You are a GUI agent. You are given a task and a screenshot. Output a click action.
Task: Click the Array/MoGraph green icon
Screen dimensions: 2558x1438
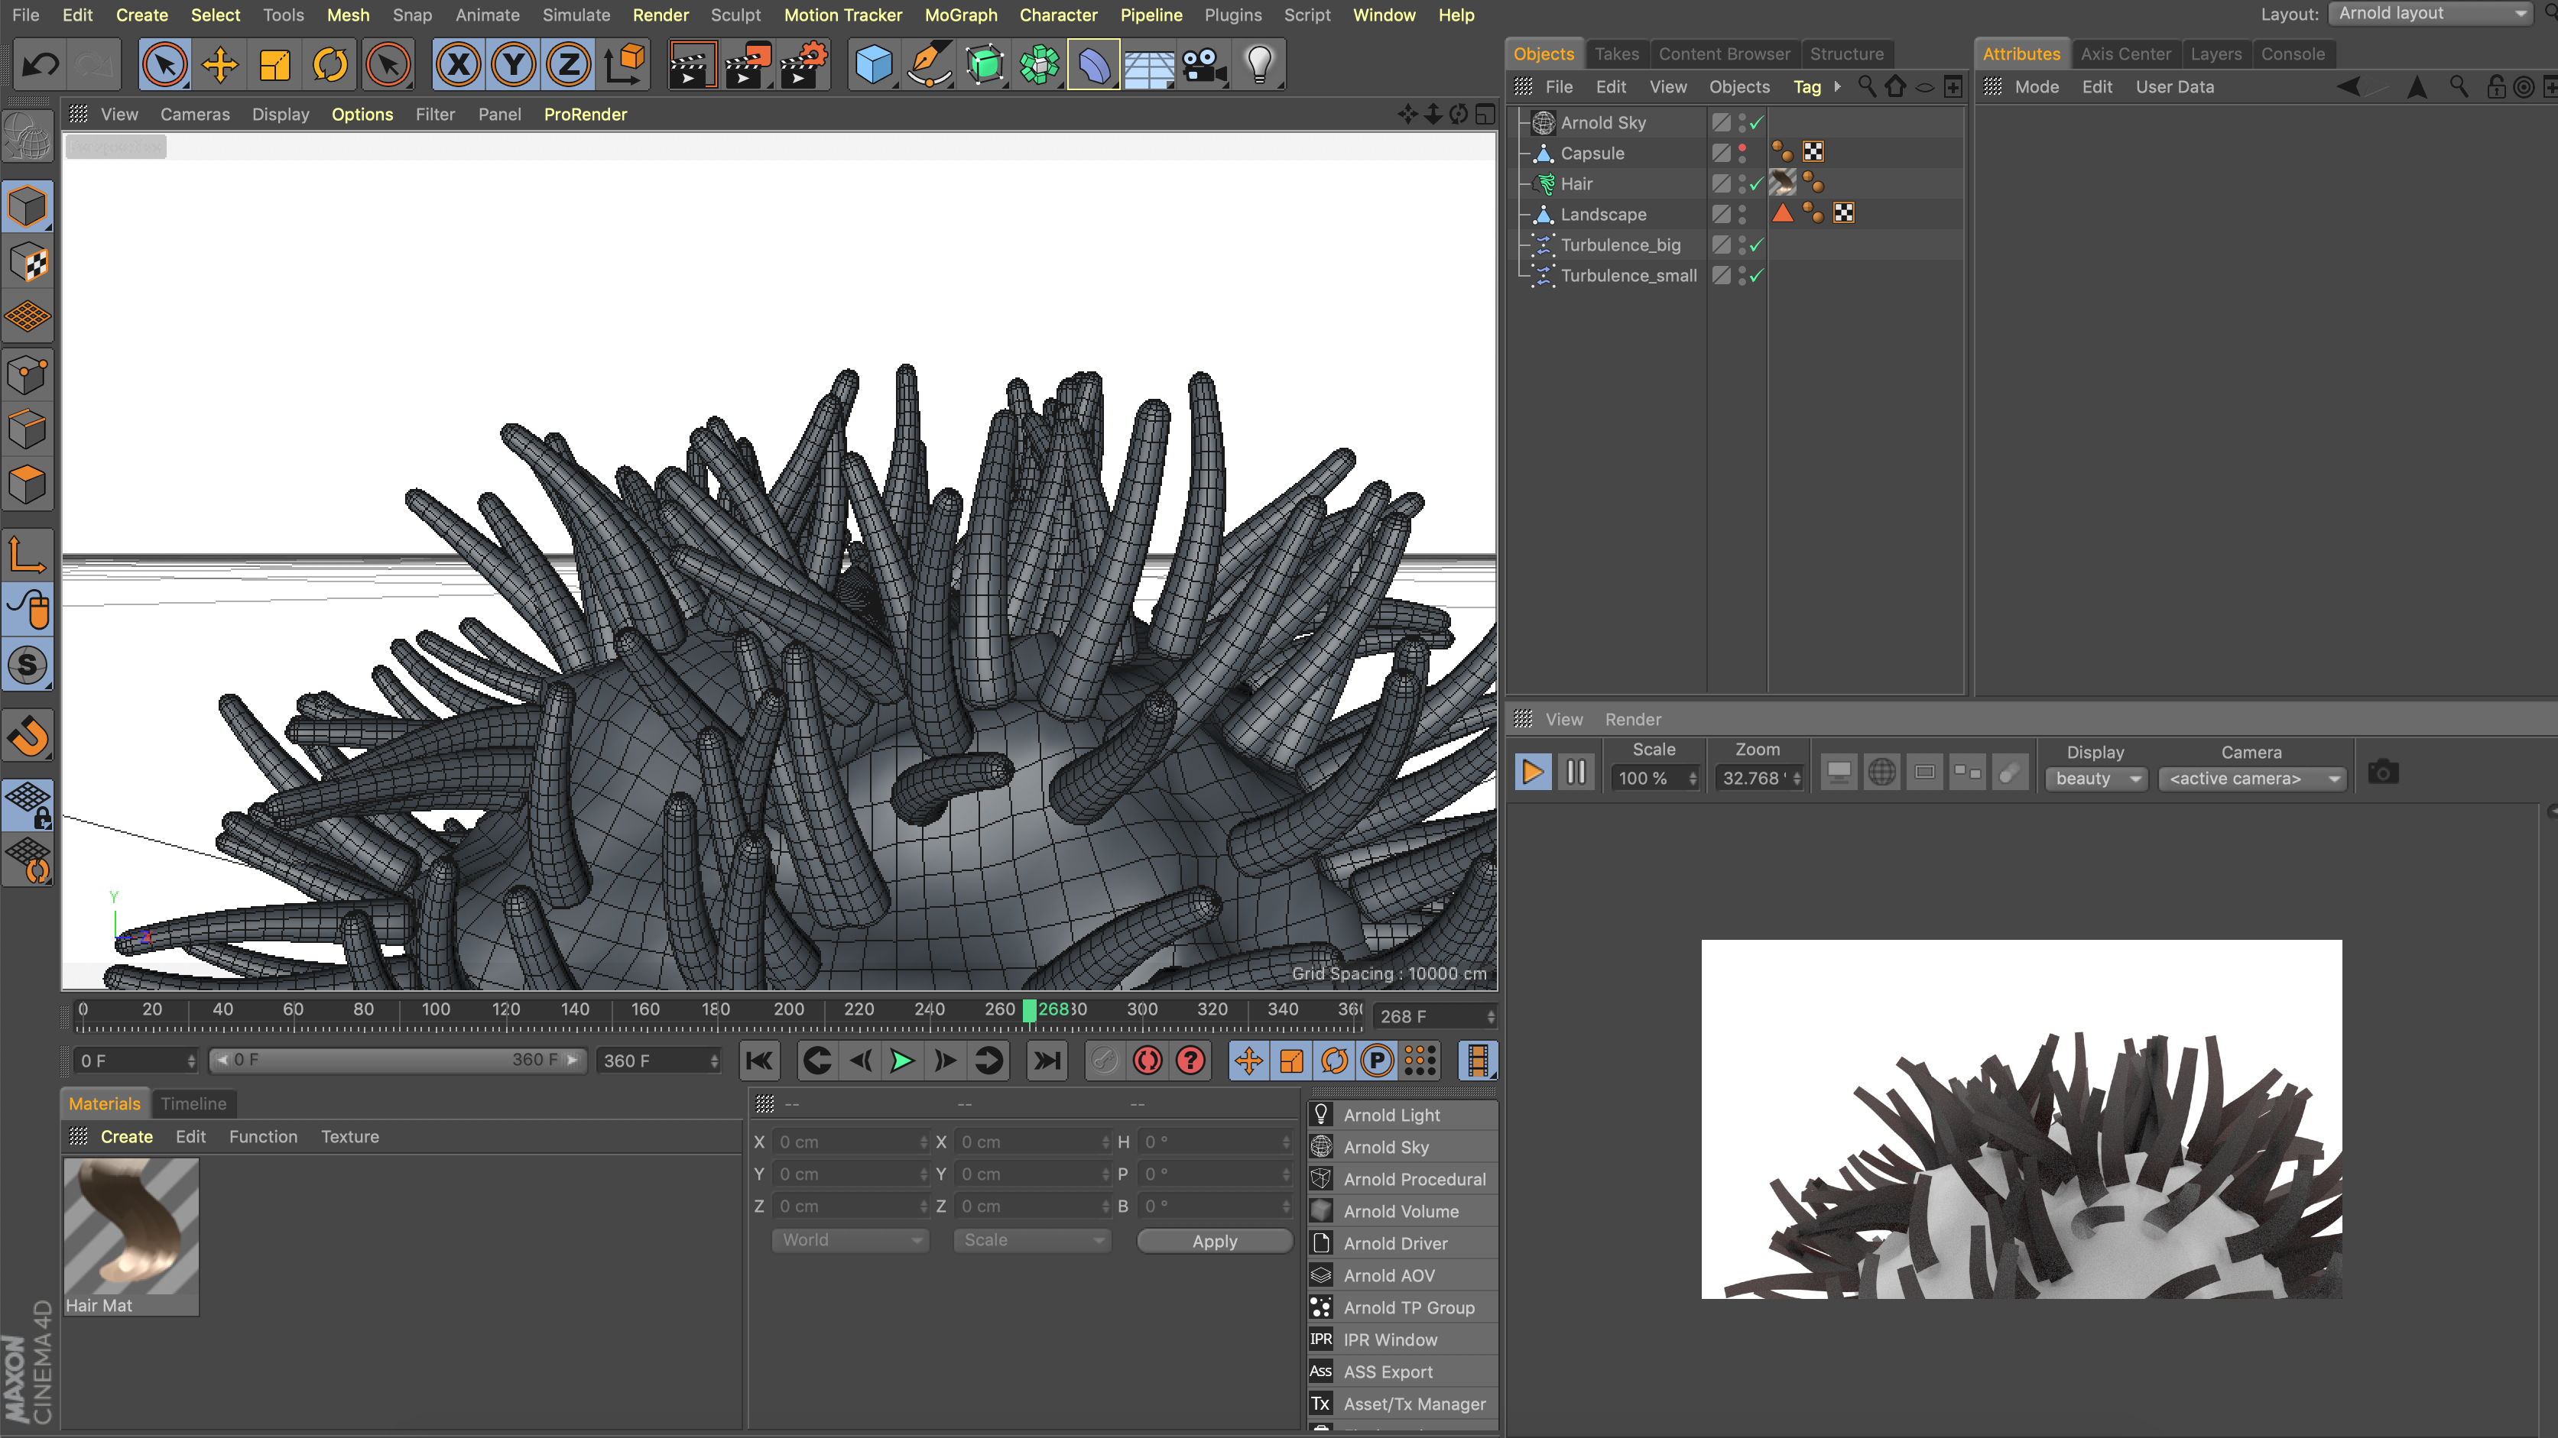pyautogui.click(x=1040, y=66)
